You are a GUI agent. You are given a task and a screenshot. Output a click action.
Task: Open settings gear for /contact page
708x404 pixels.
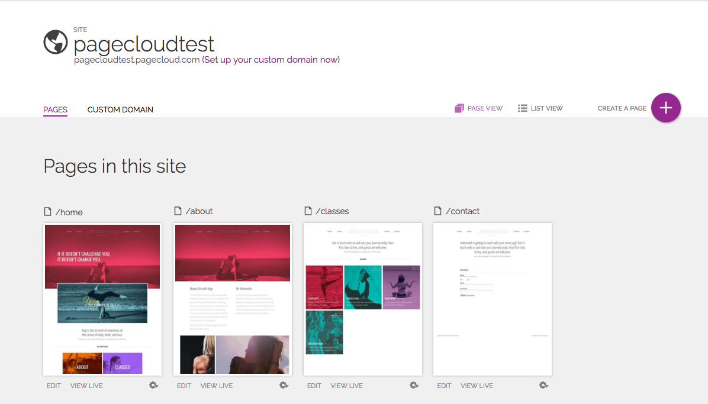pyautogui.click(x=543, y=385)
